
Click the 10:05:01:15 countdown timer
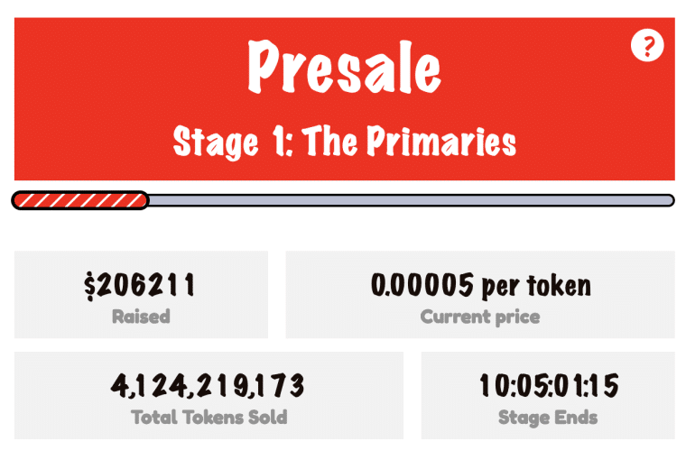[x=549, y=385]
